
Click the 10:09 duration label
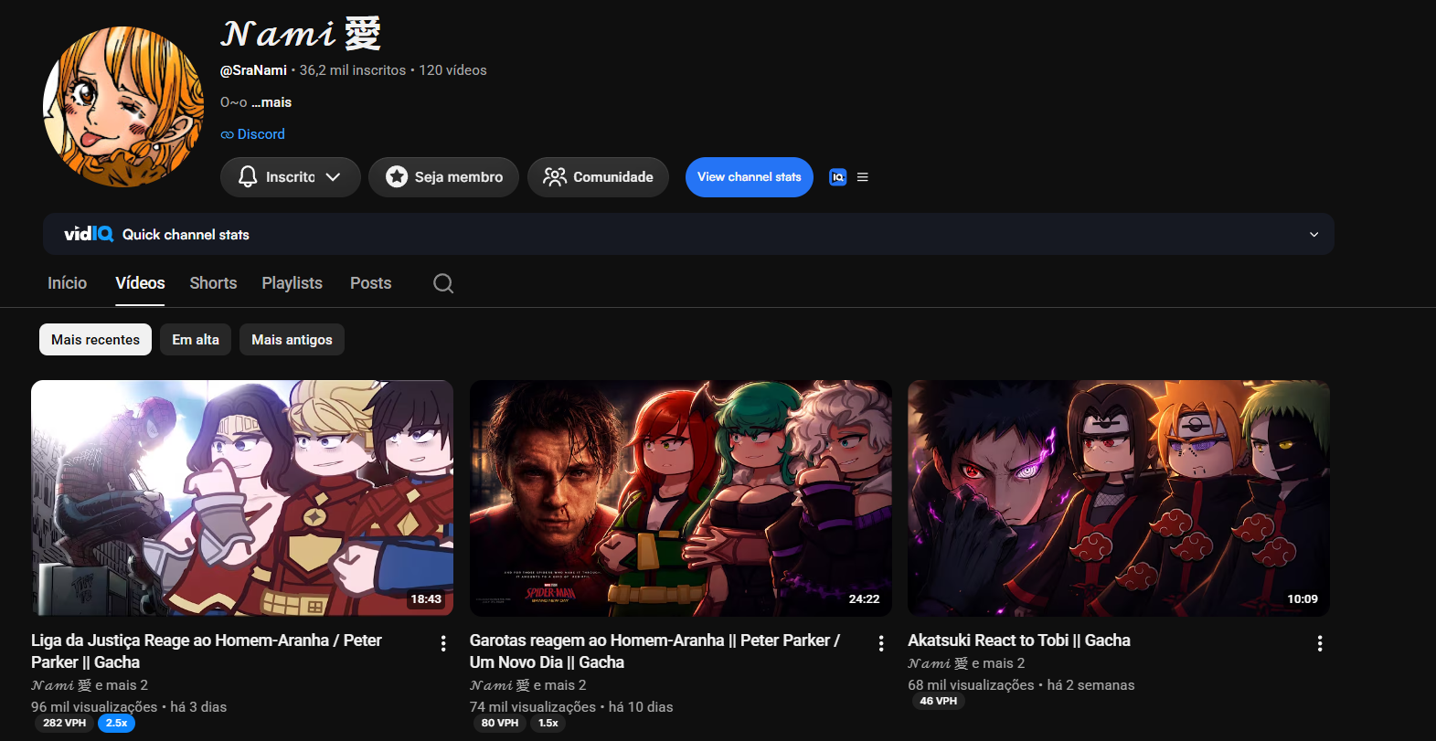tap(1303, 599)
